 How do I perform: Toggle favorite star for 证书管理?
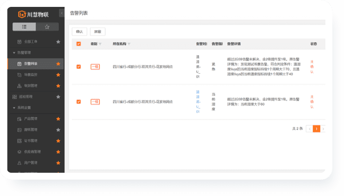point(58,141)
